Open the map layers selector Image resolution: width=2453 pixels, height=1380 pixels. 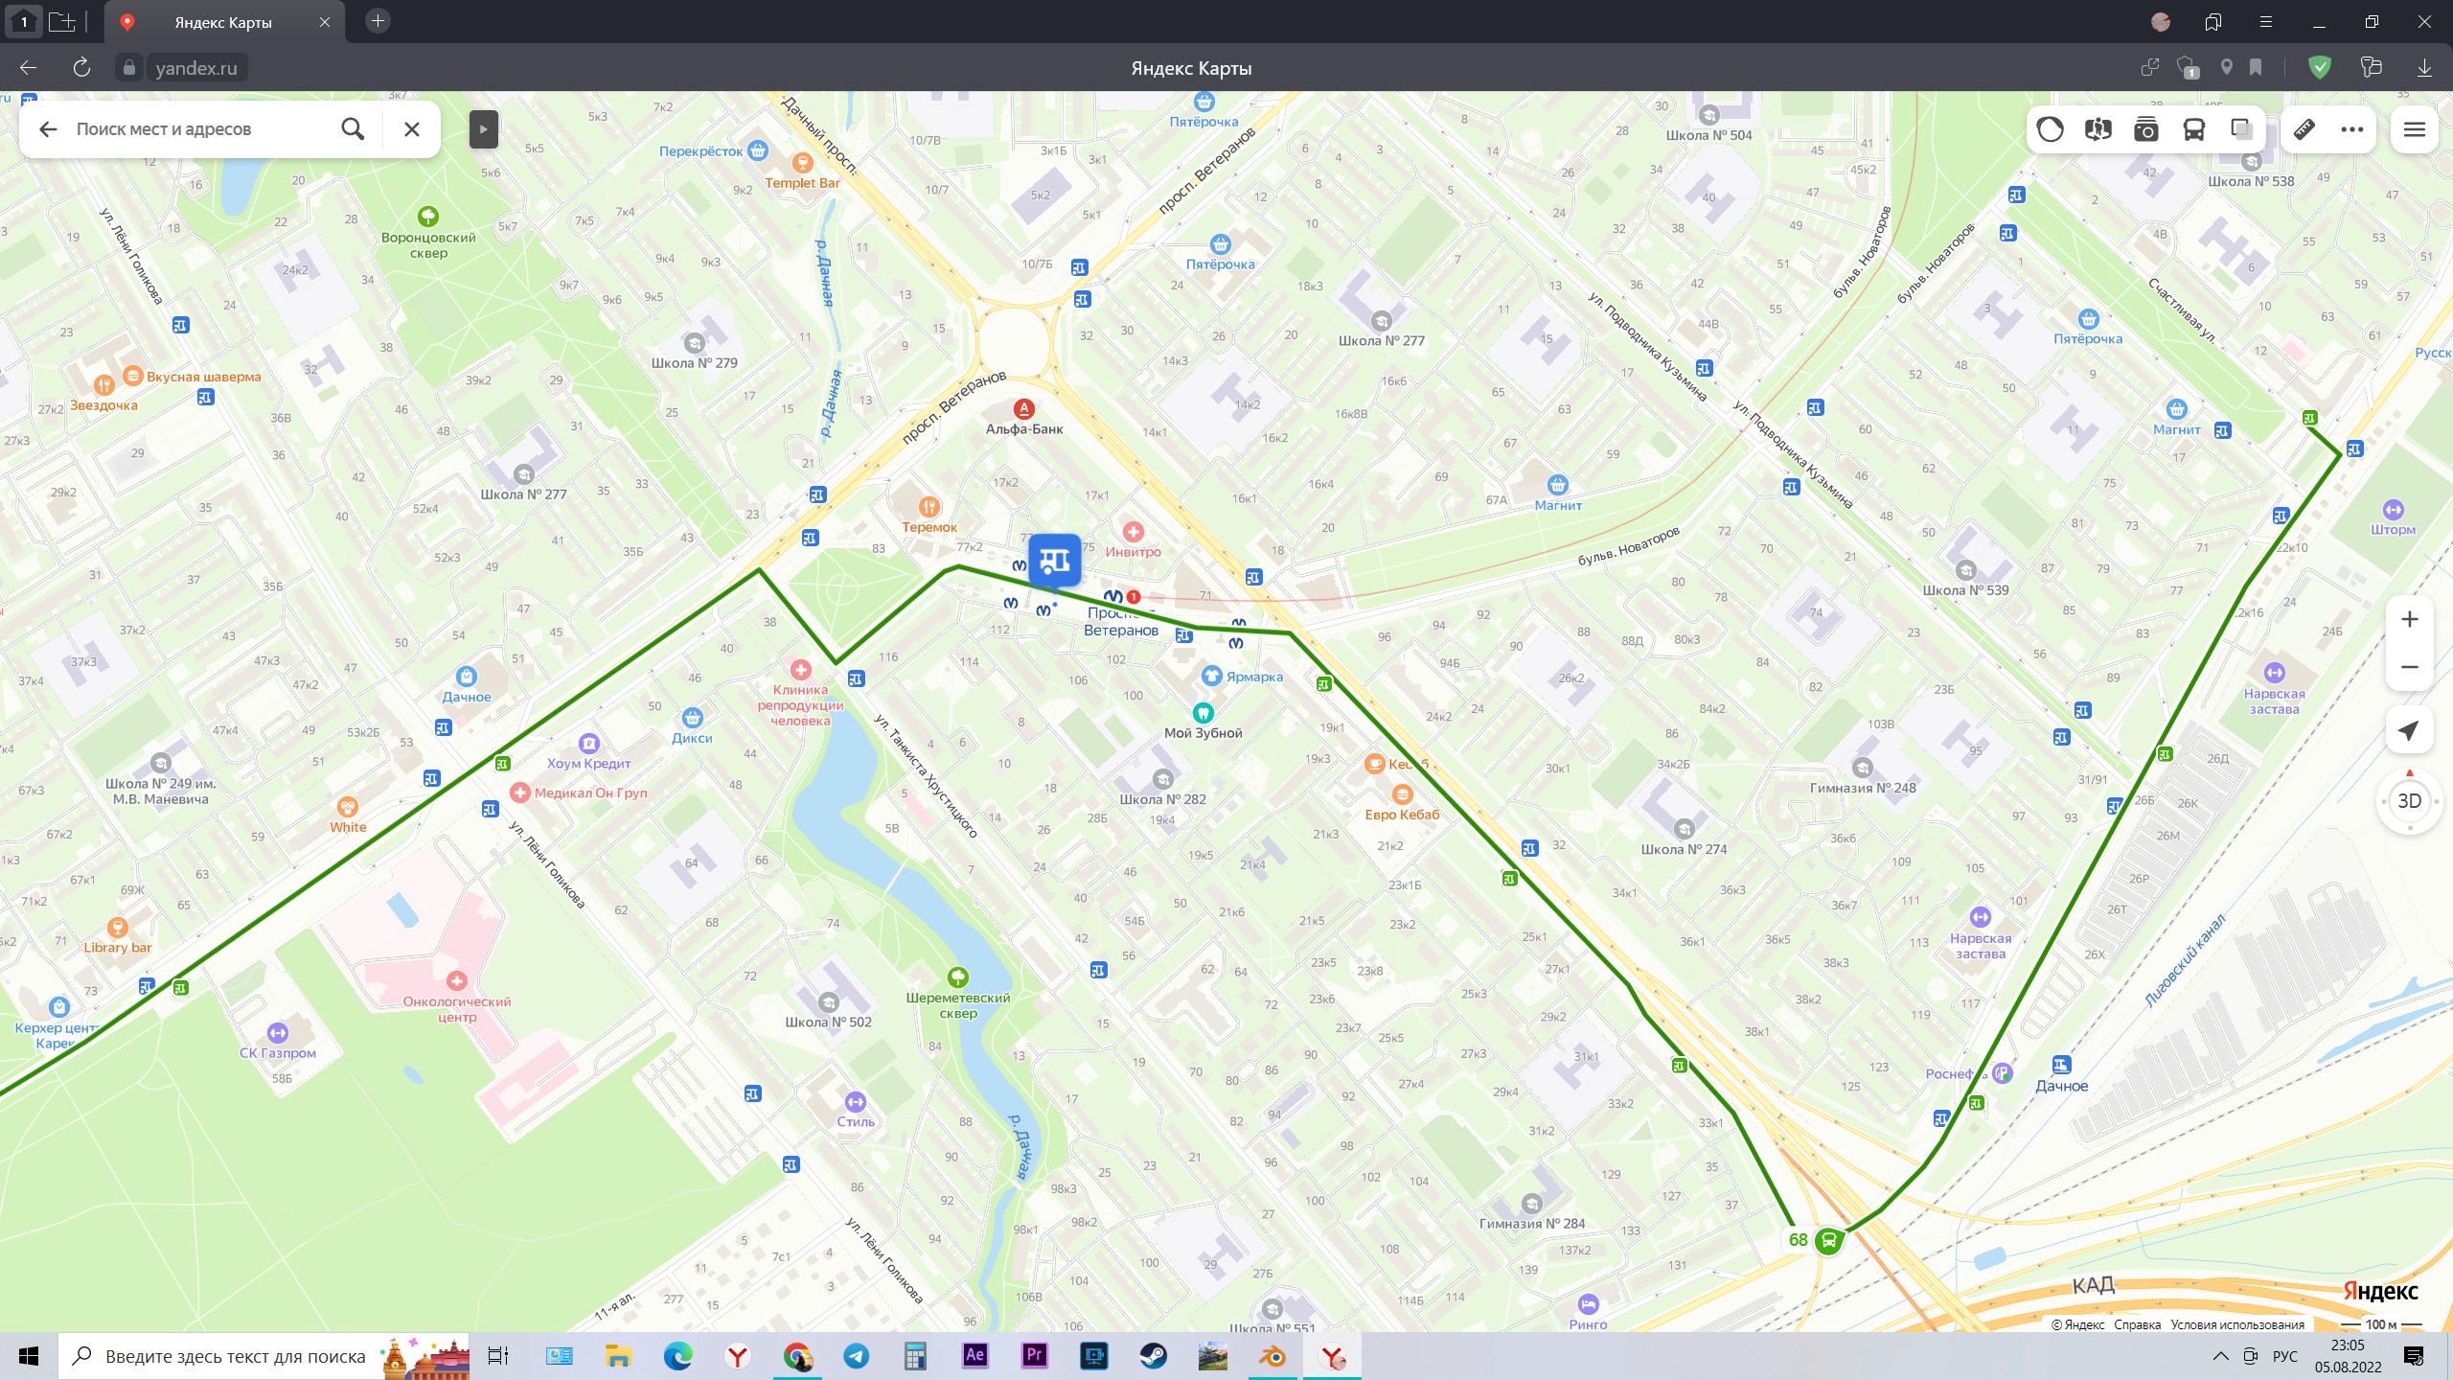click(2241, 129)
